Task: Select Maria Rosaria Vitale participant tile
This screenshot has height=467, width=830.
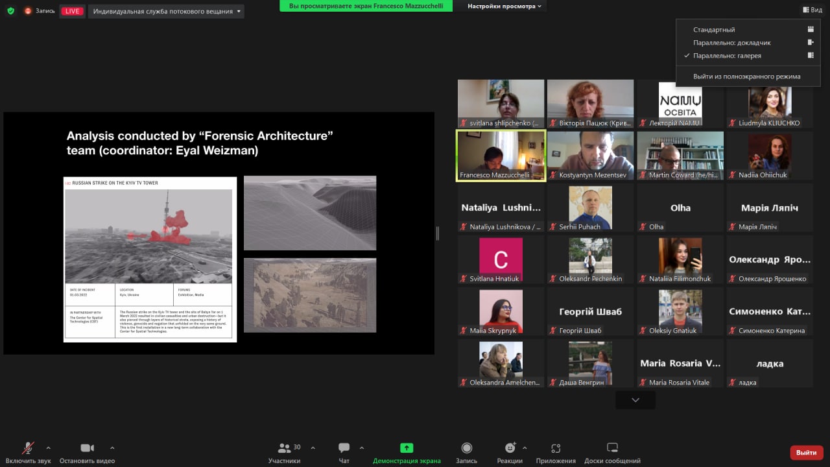Action: (680, 363)
